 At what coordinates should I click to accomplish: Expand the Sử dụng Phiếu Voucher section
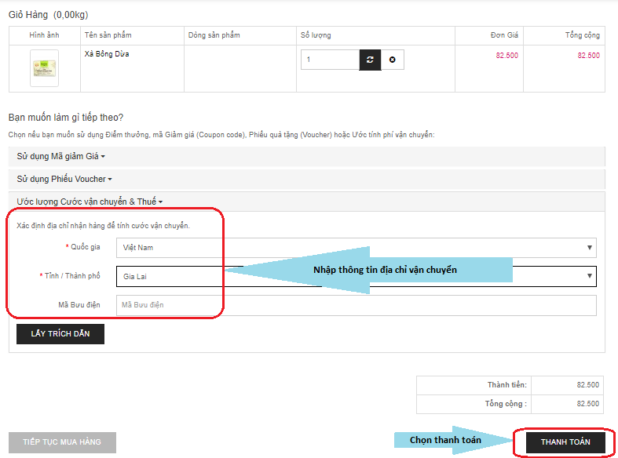64,179
